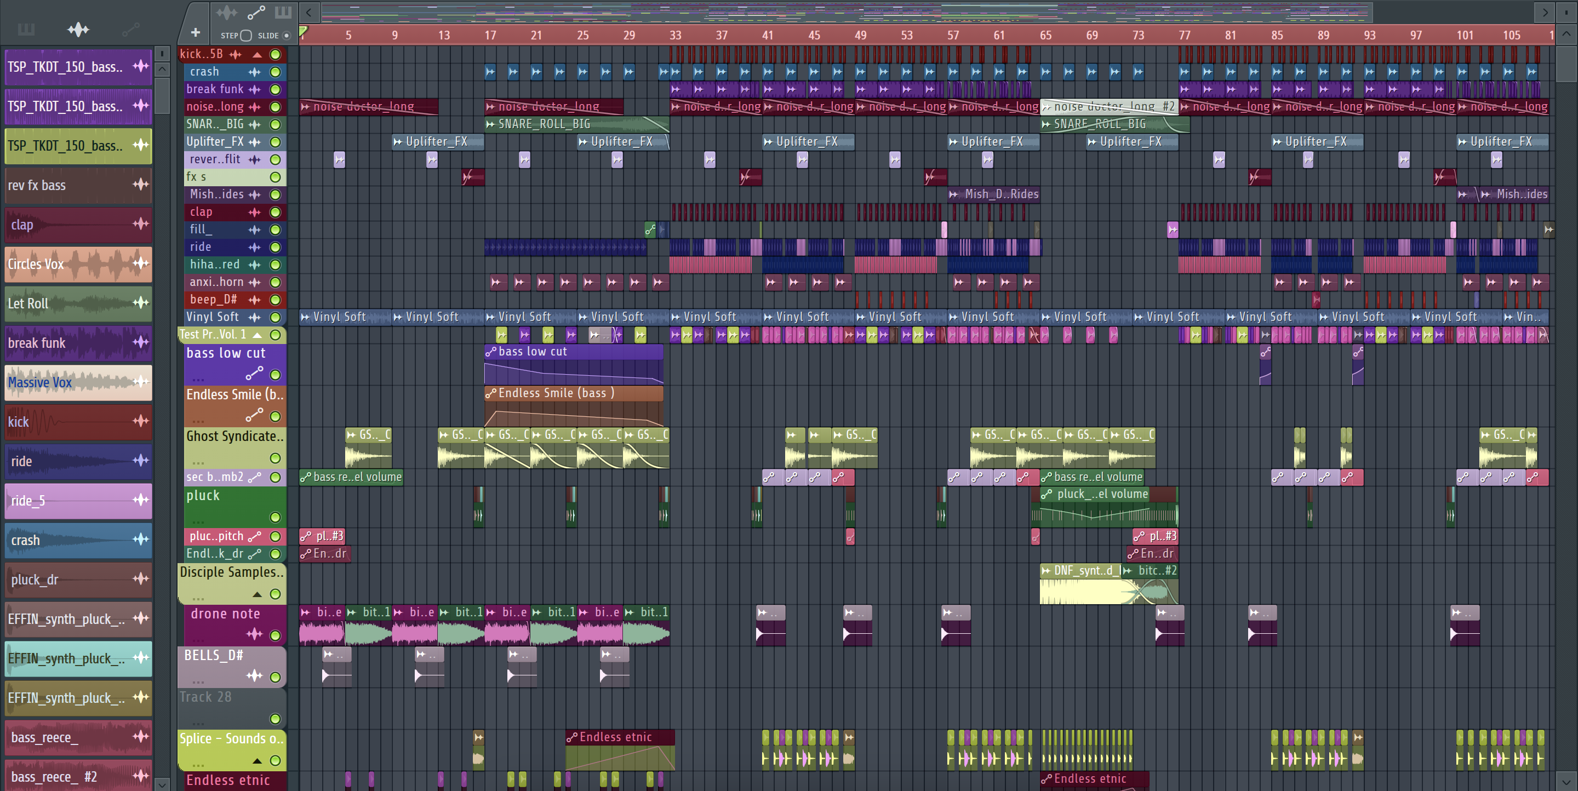Select bass_reece_ #2 in picker

(x=78, y=775)
